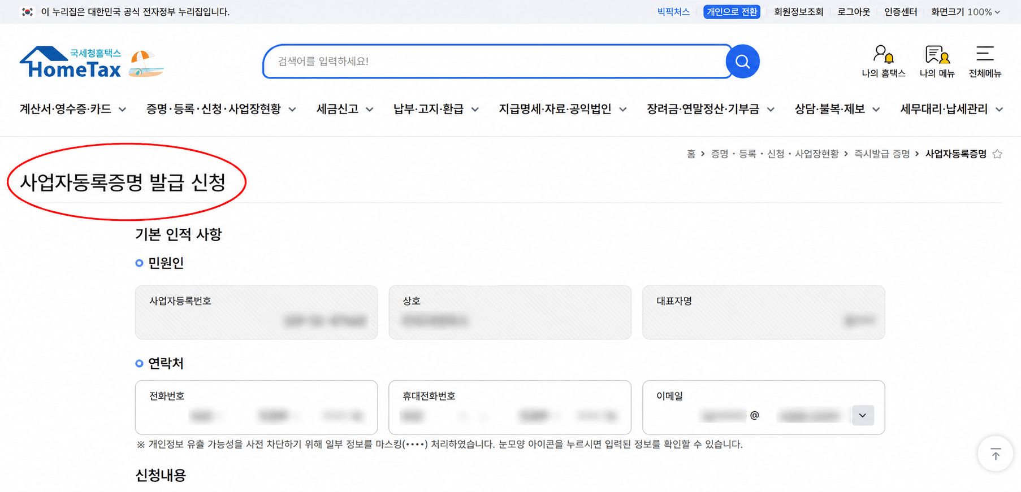1021x492 pixels.
Task: Click 빅픽처스 link
Action: [x=673, y=12]
